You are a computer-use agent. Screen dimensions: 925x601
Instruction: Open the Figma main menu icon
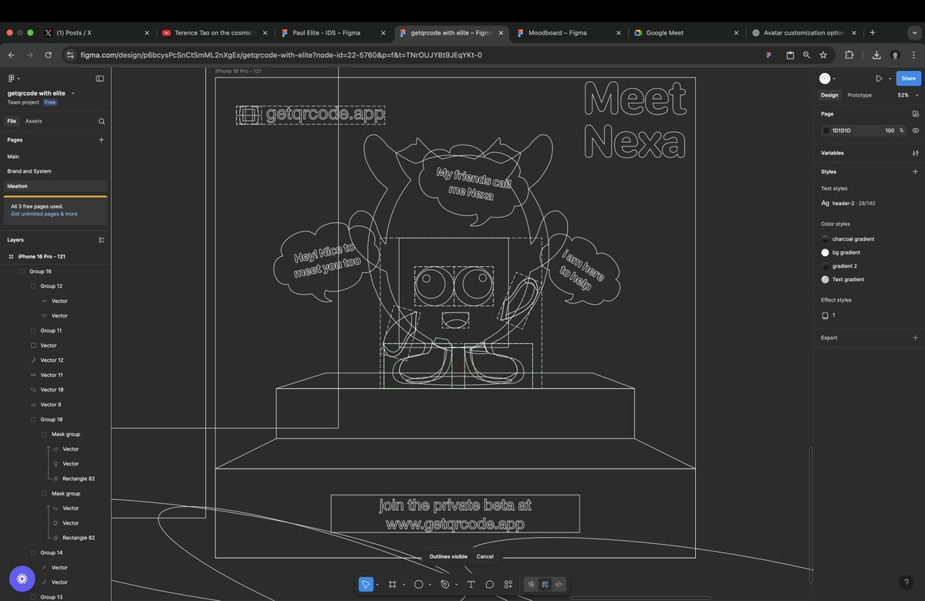[13, 79]
